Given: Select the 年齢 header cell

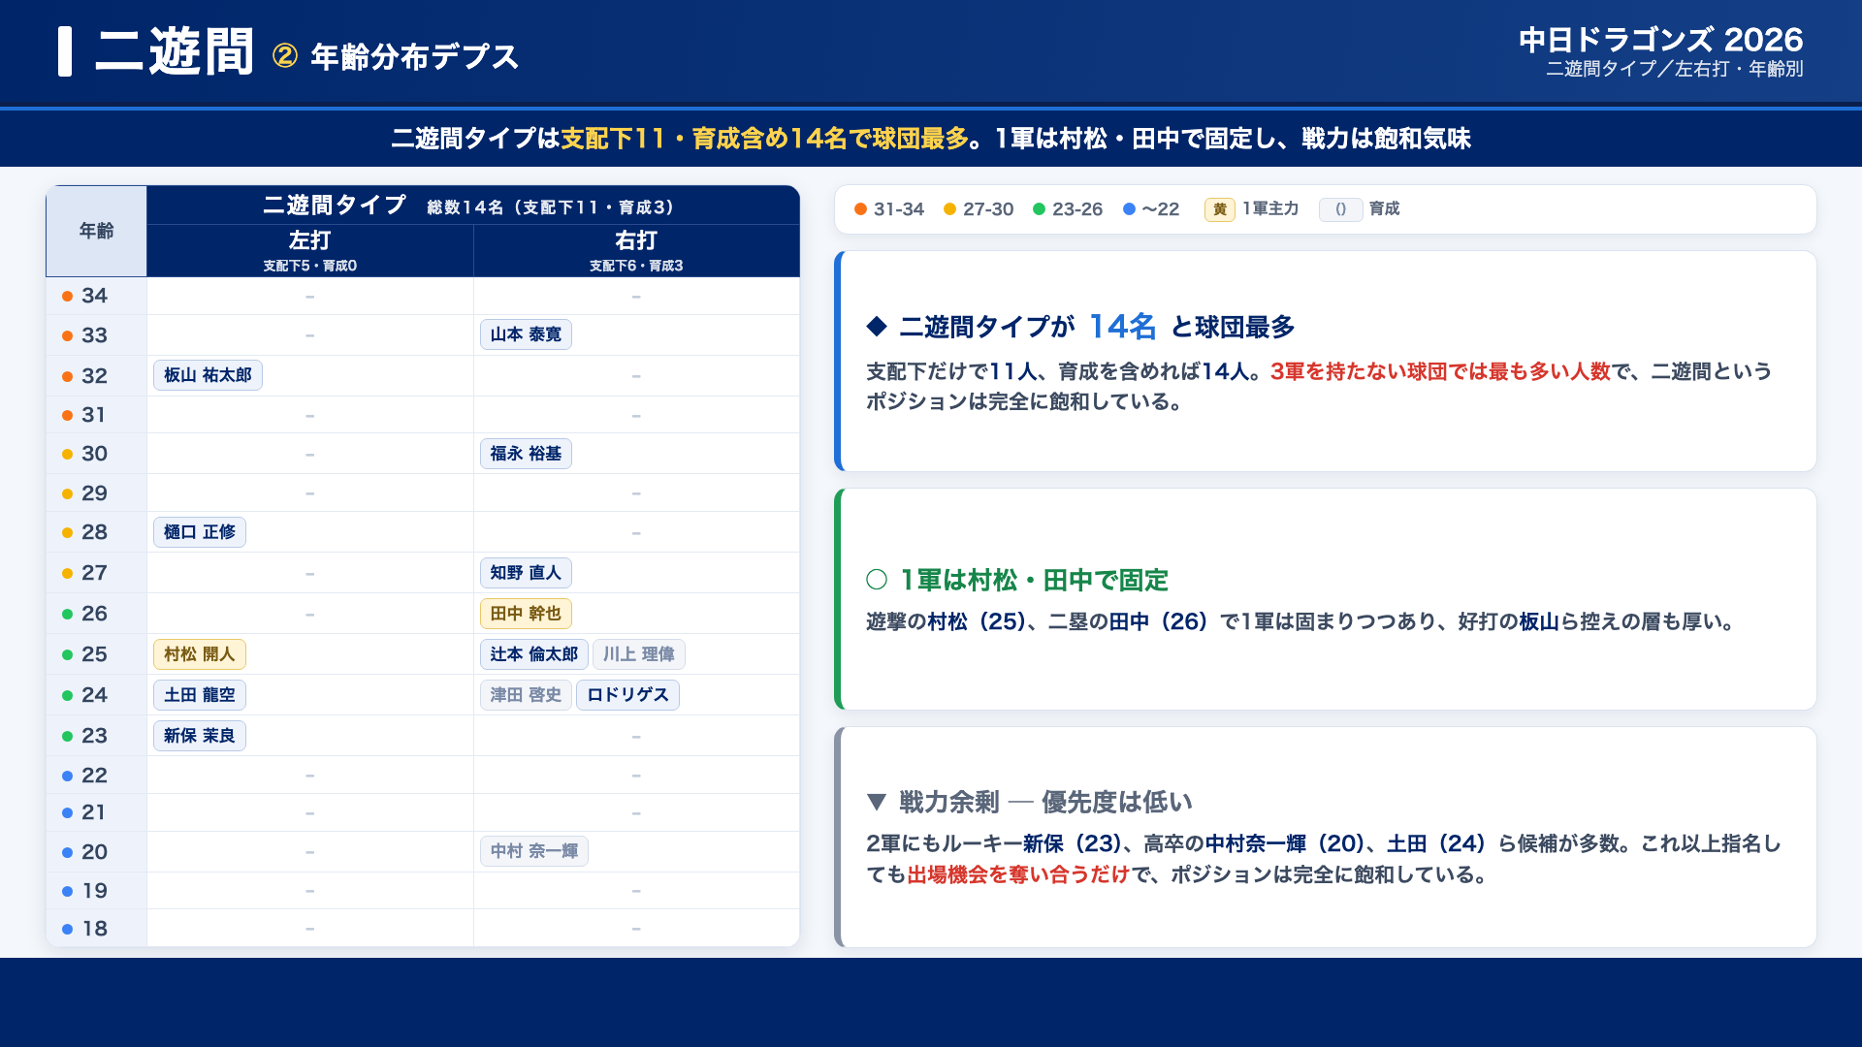Looking at the screenshot, I should 96,231.
